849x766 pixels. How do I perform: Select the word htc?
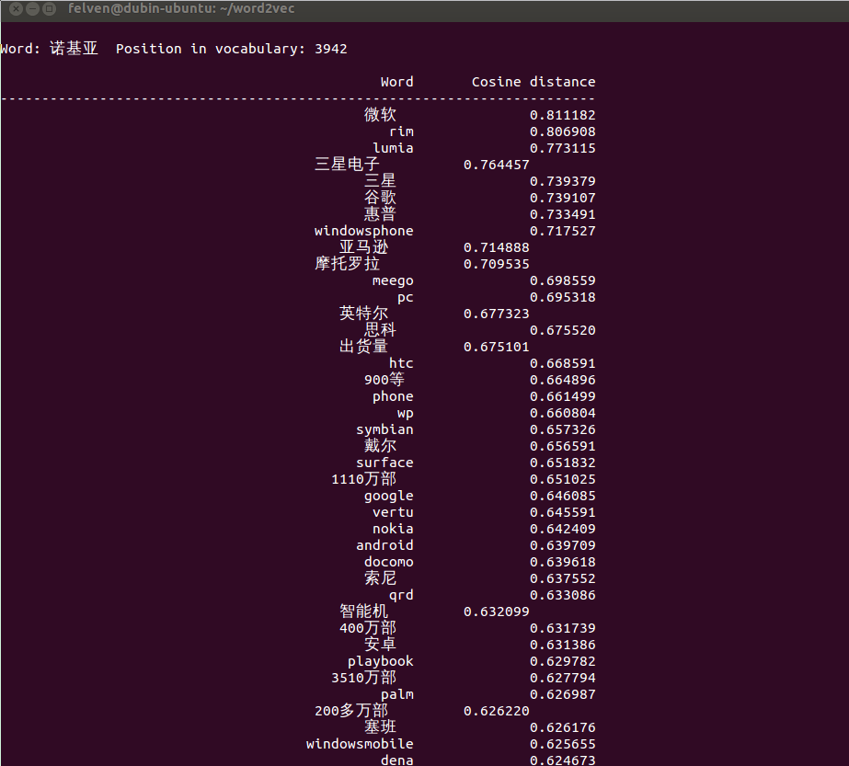(401, 363)
